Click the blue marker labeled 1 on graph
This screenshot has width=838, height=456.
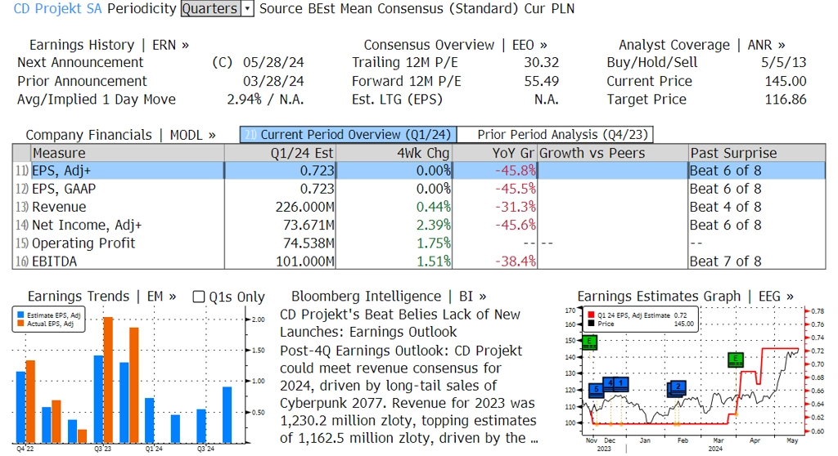622,384
